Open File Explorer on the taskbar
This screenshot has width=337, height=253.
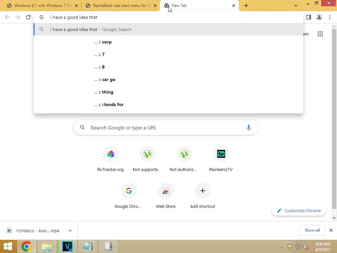47,246
